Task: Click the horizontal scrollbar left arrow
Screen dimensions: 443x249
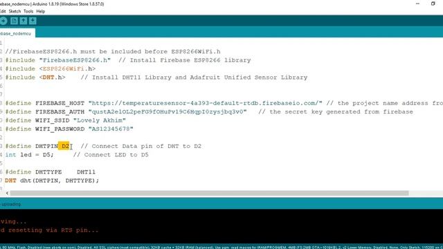Action: point(7,193)
